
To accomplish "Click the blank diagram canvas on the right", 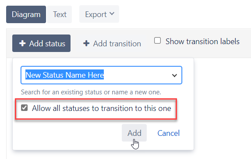I will click(223, 109).
